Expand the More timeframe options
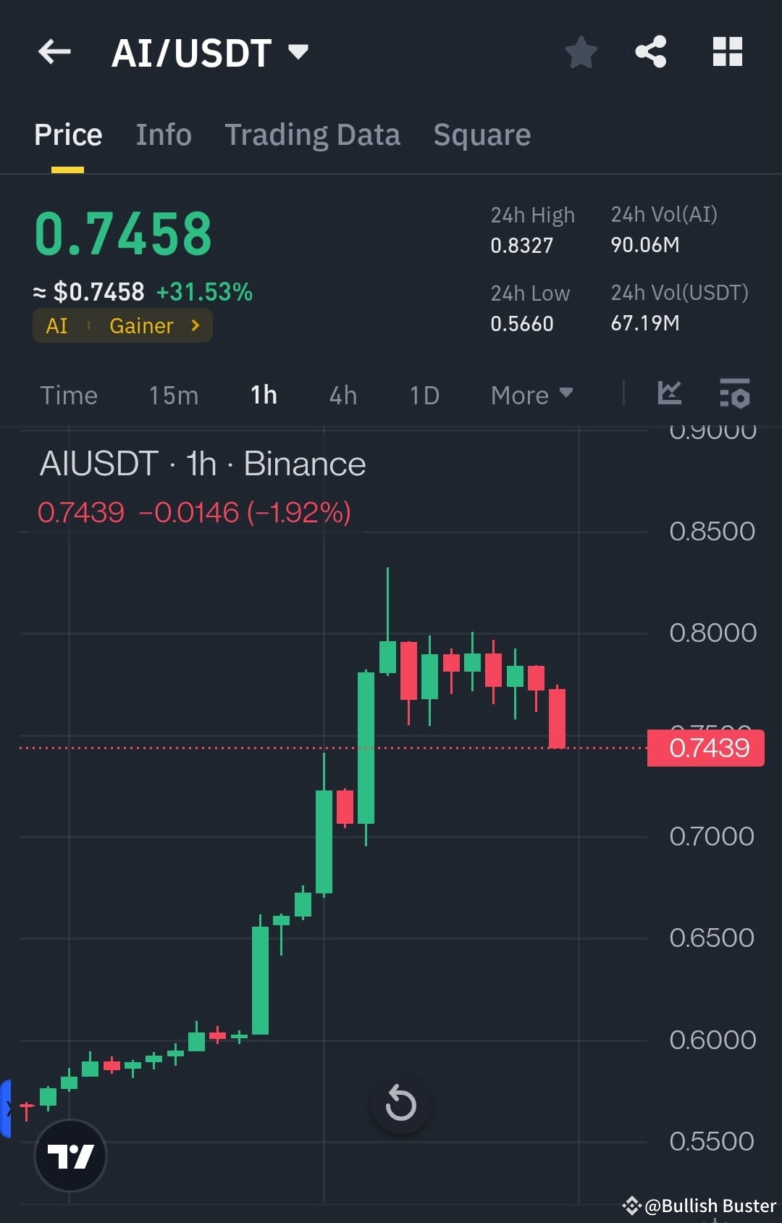This screenshot has width=782, height=1223. [x=531, y=395]
